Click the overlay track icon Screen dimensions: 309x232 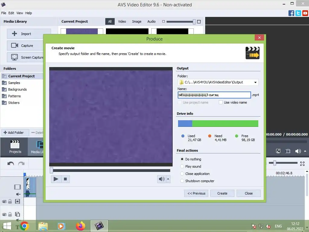coord(18,214)
